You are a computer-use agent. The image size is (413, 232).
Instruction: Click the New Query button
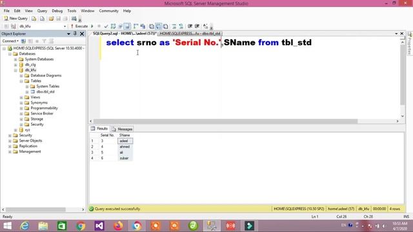pos(15,19)
